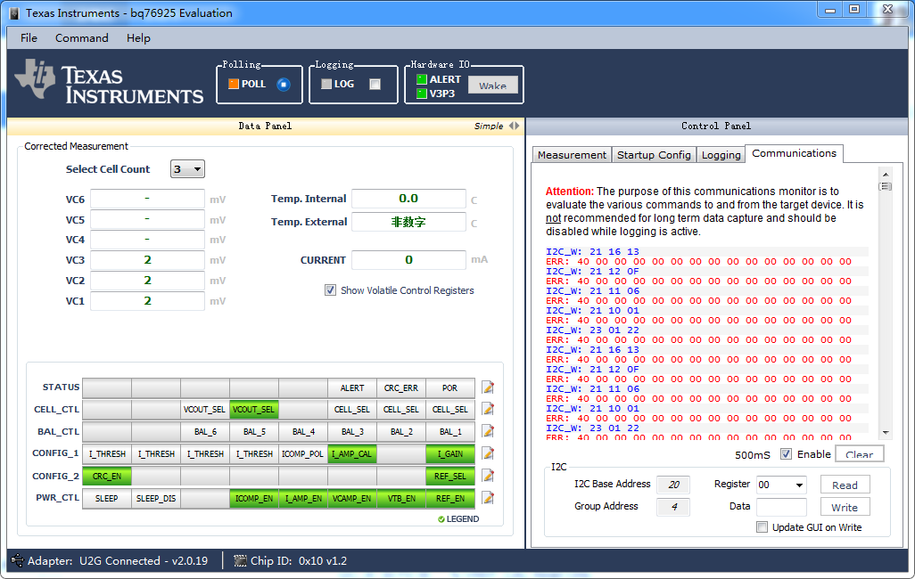
Task: Uncheck Show Volatile Control Registers
Action: (x=330, y=289)
